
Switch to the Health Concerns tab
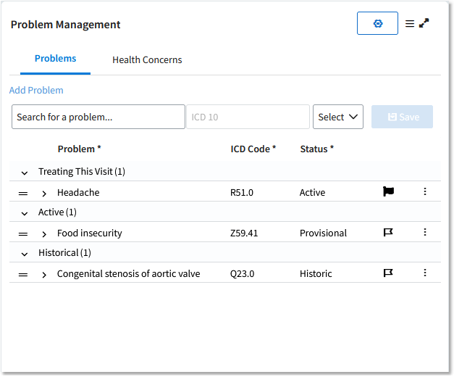[147, 60]
